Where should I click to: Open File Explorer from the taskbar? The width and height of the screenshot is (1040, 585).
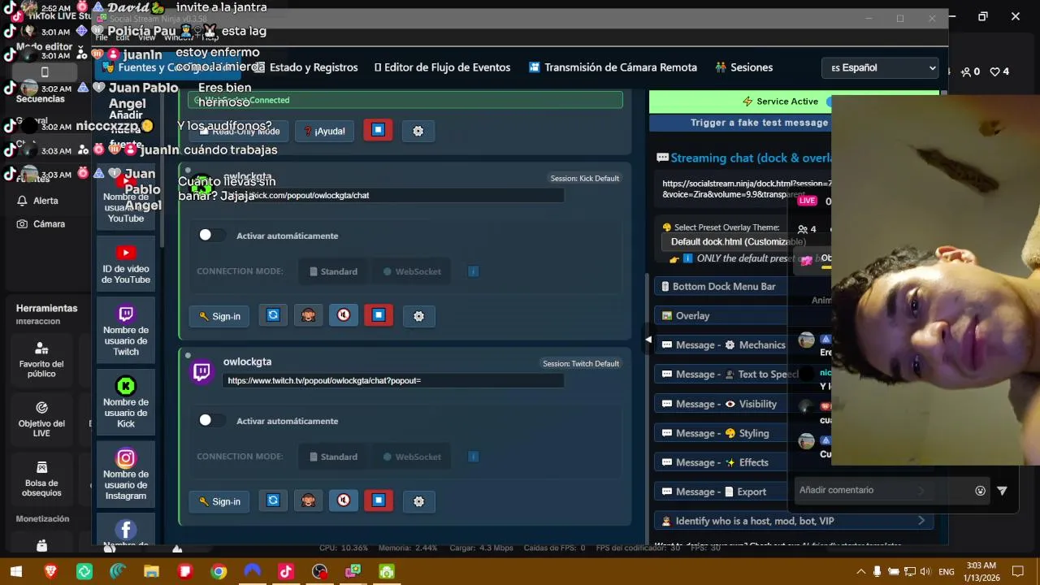pyautogui.click(x=151, y=571)
